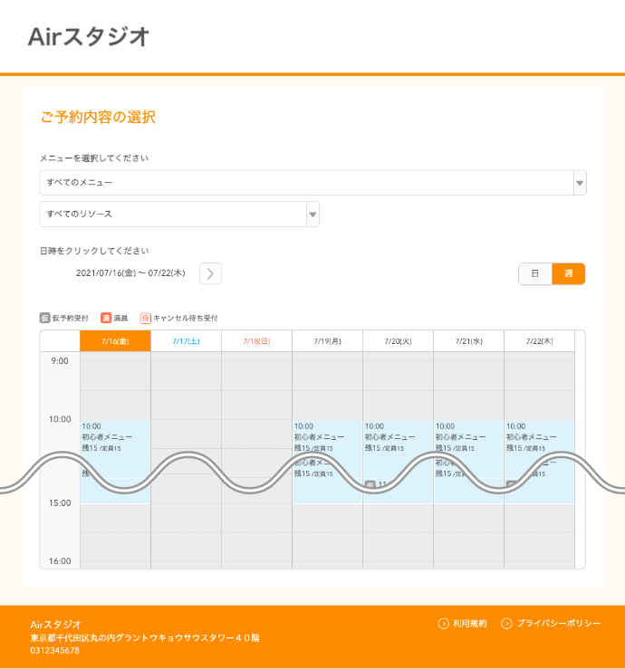Select the 7/20(火) column header
The image size is (625, 669).
[x=398, y=341]
